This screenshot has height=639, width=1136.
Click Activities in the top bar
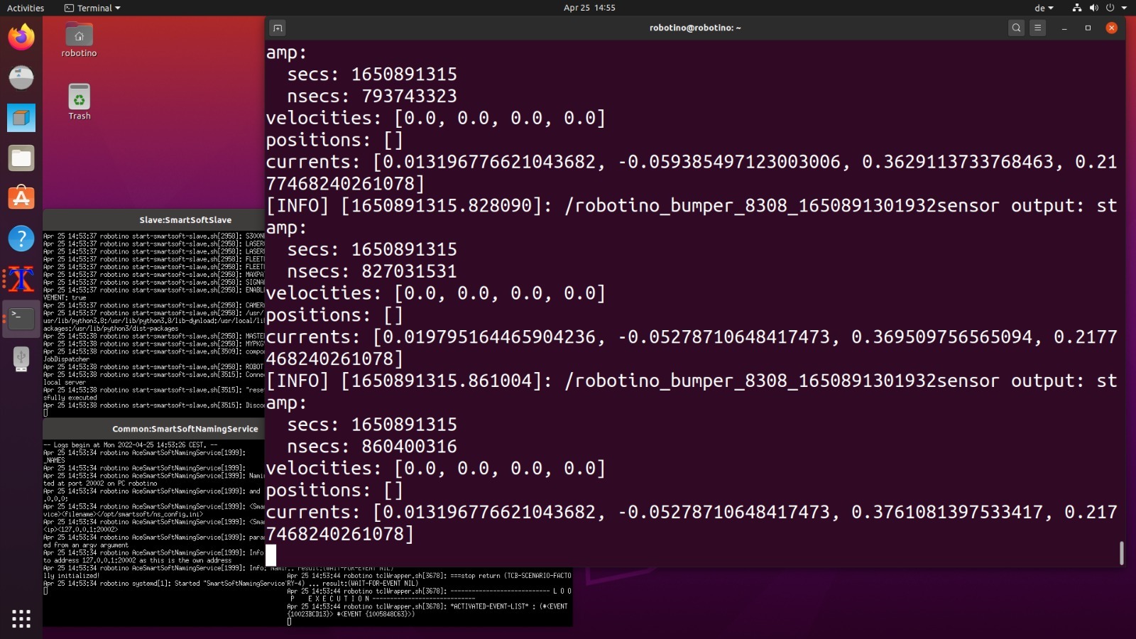[x=26, y=8]
